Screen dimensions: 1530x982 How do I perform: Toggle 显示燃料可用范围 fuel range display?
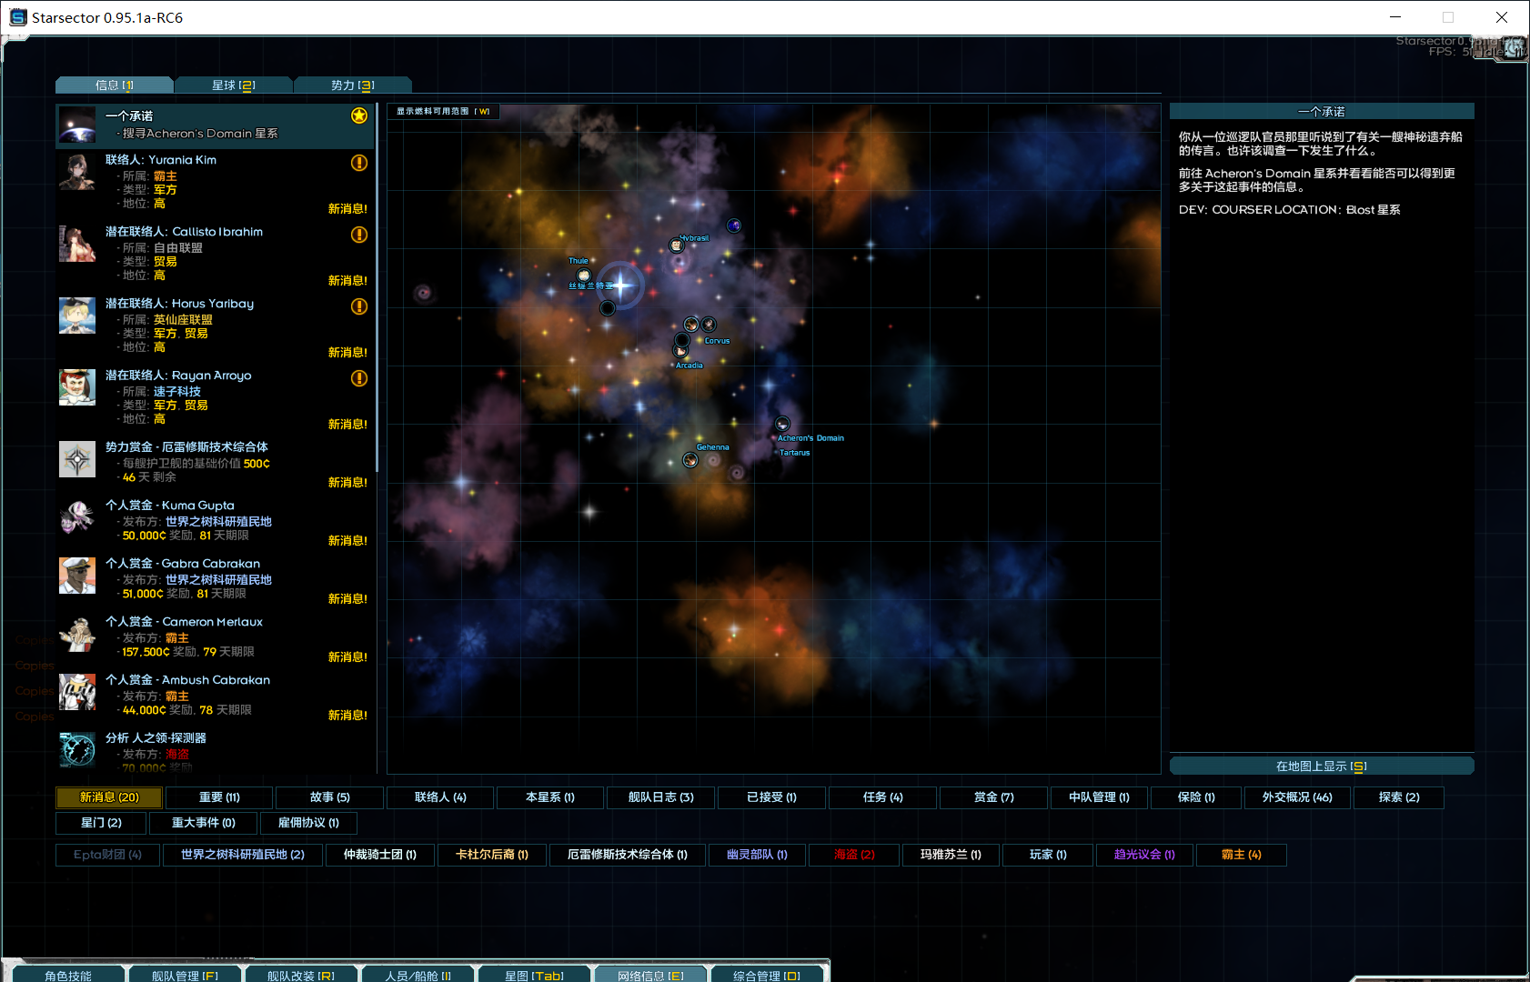[443, 112]
